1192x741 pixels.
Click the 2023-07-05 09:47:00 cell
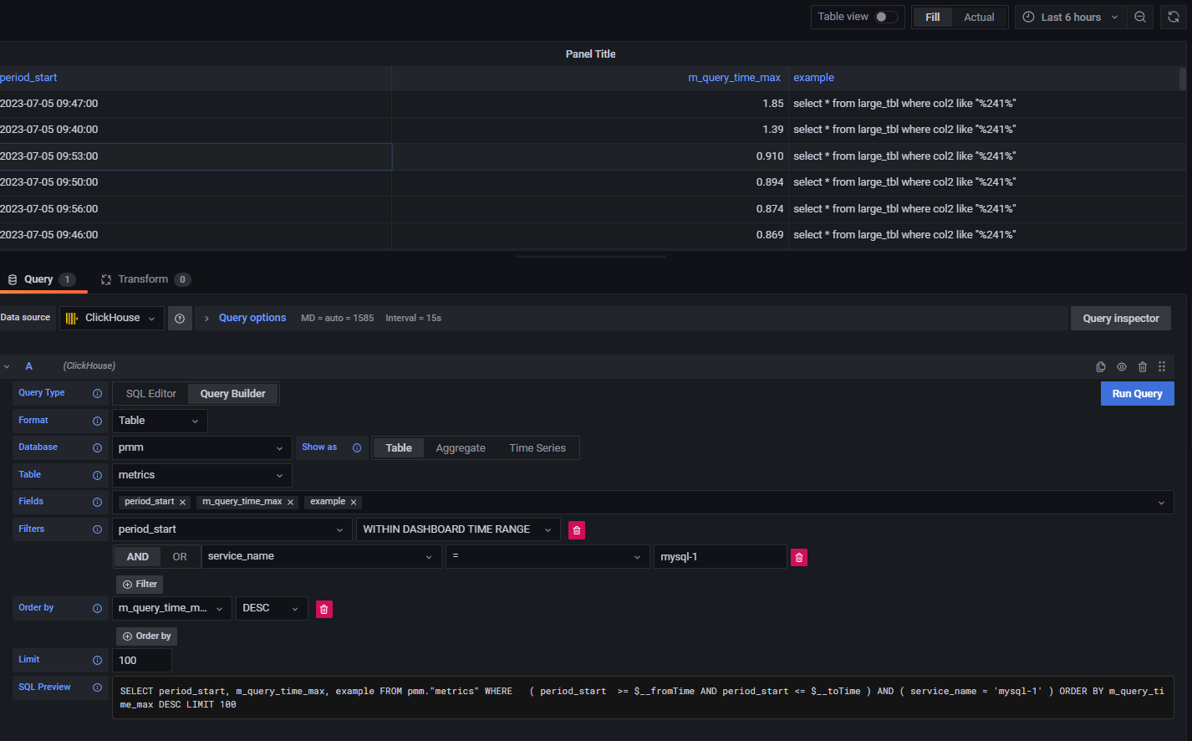196,104
